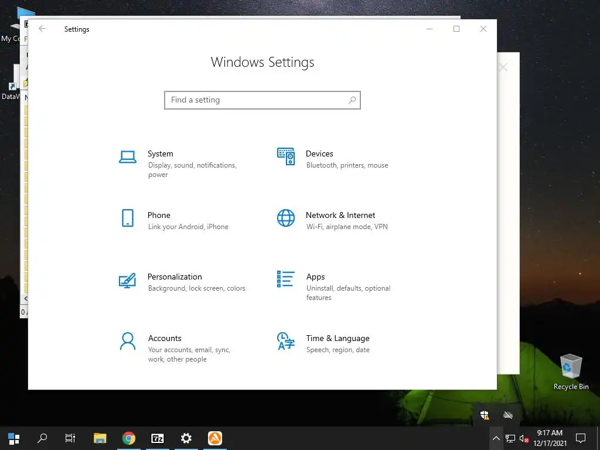Click 'Wi-Fi, airplane mode, VPN' description

click(x=347, y=227)
